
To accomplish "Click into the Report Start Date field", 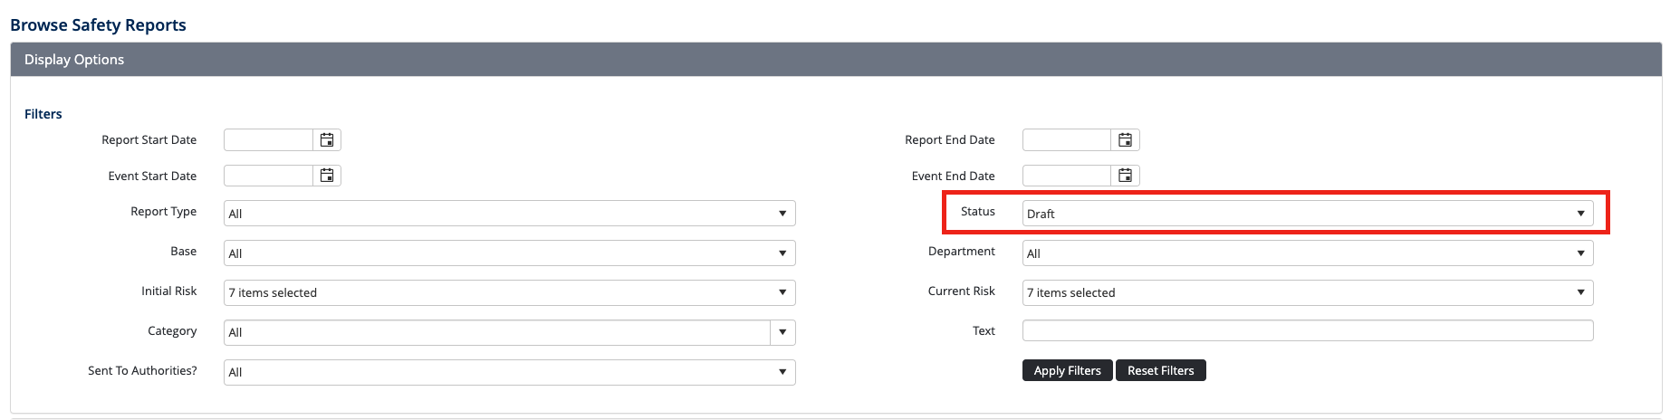I will point(268,140).
